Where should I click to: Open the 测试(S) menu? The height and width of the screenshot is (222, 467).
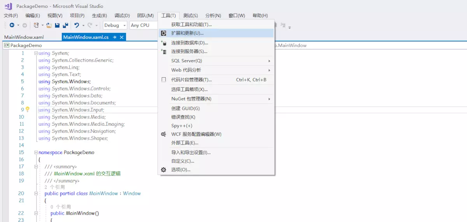[191, 16]
